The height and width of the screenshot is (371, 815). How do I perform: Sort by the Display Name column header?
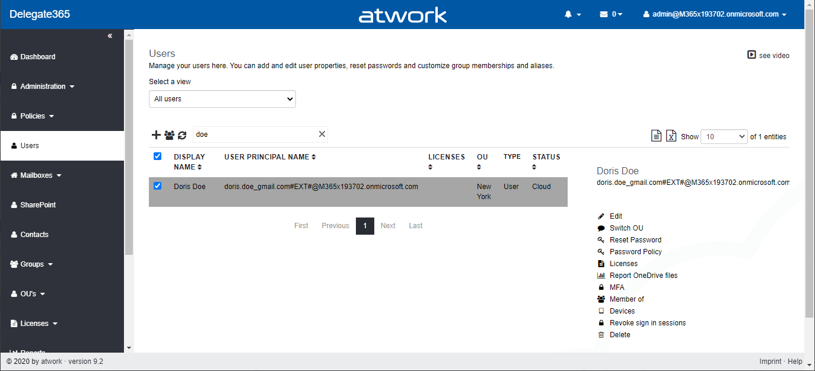click(x=189, y=162)
